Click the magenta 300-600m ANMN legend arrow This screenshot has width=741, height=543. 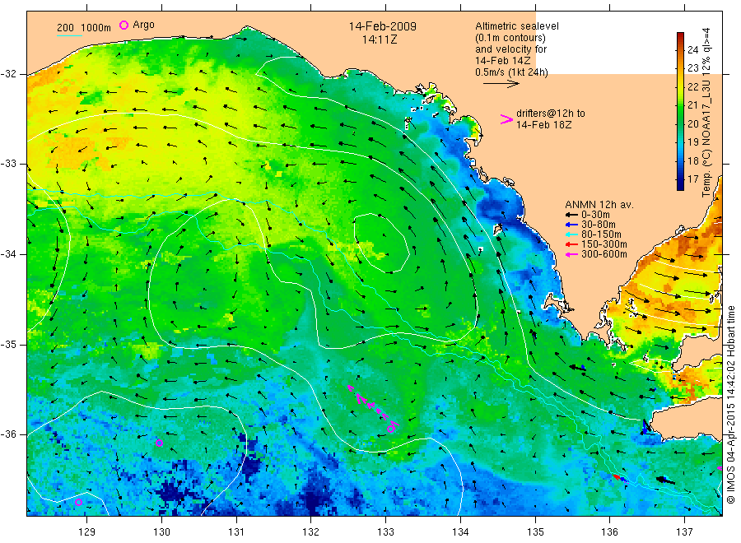pos(571,254)
